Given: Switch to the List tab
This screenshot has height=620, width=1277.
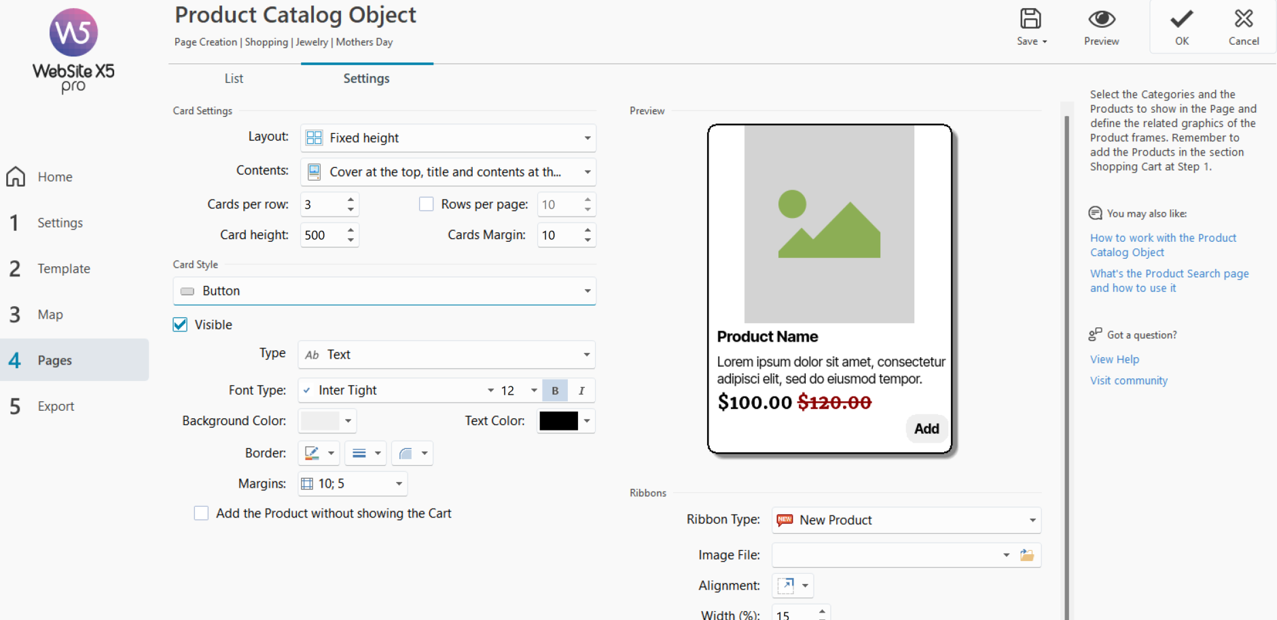Looking at the screenshot, I should point(234,79).
